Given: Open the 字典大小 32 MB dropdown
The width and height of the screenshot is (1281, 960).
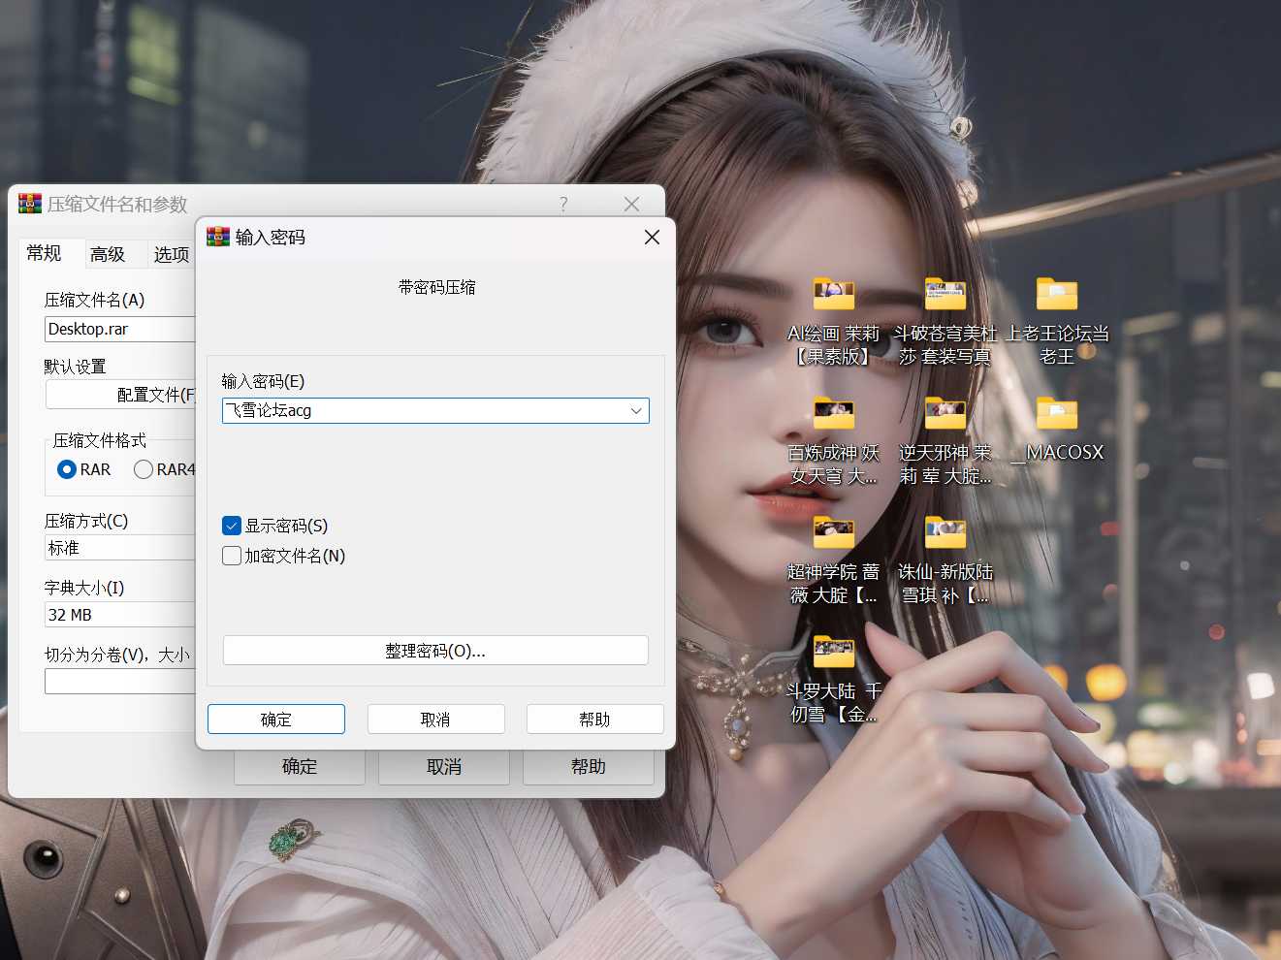Looking at the screenshot, I should point(120,615).
